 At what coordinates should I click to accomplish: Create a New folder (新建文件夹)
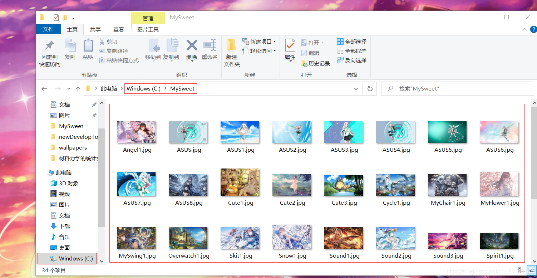232,53
